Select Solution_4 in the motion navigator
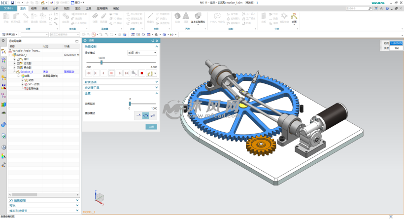Screen dimensions: 404x219 [26, 72]
